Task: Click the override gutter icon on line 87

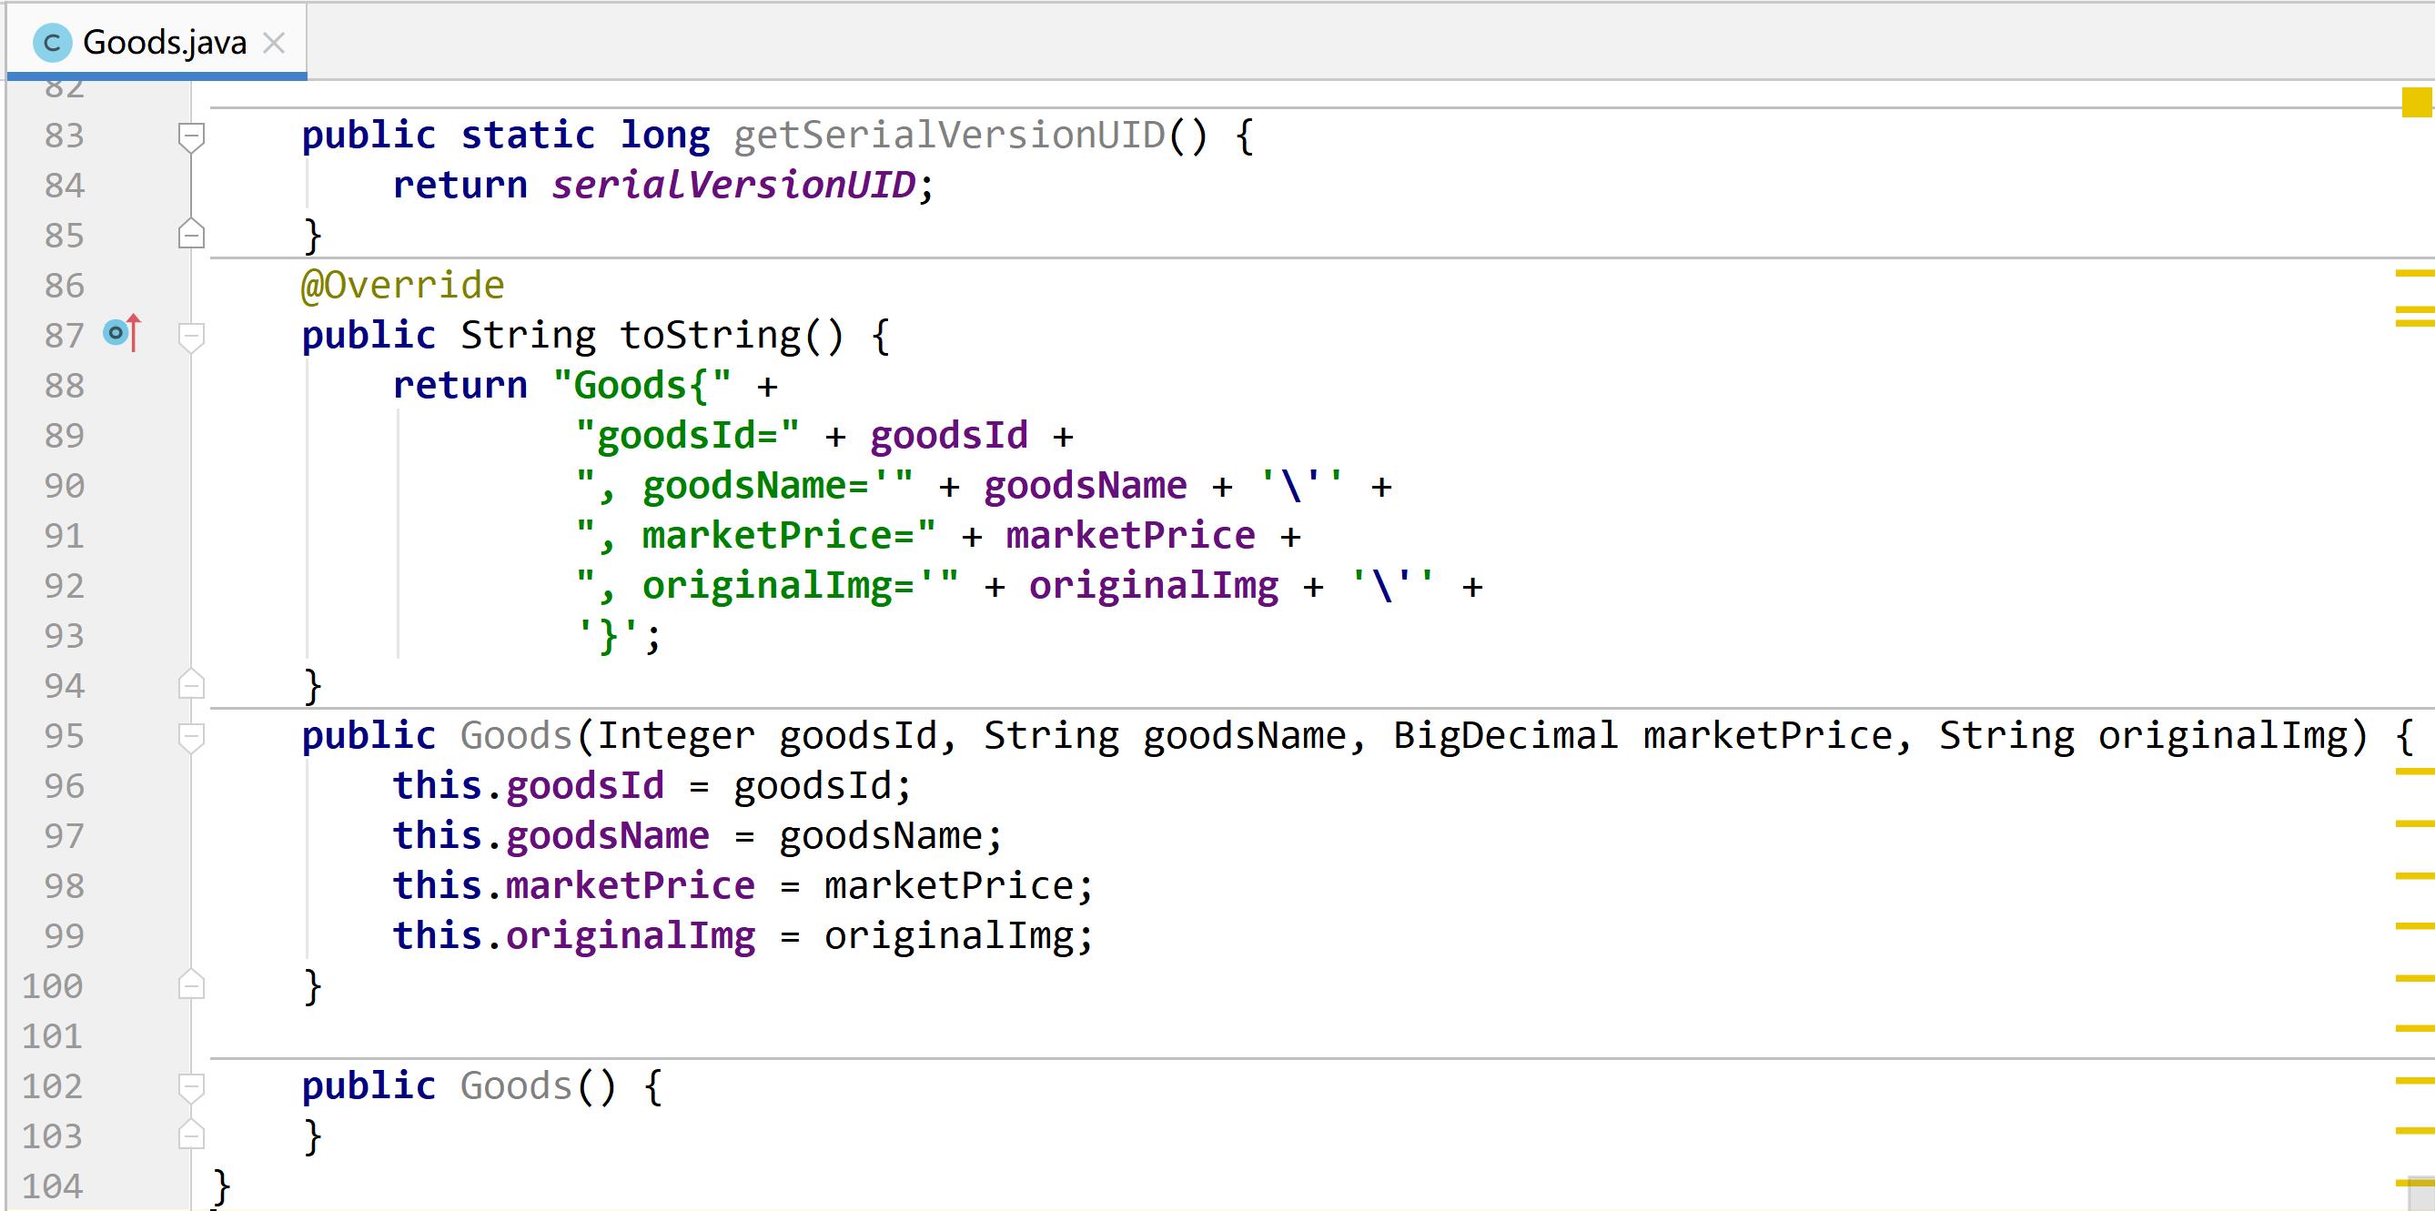Action: [122, 333]
